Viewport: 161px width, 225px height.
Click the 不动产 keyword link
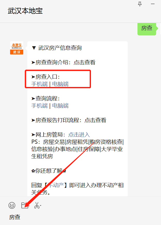56,185
